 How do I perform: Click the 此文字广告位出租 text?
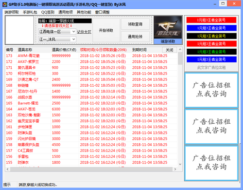click(x=211, y=67)
